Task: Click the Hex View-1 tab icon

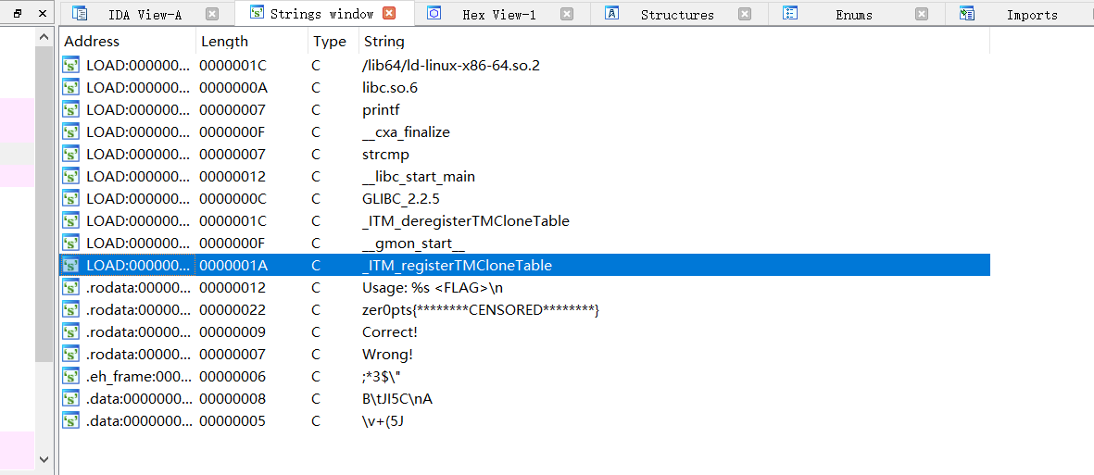Action: pyautogui.click(x=434, y=14)
